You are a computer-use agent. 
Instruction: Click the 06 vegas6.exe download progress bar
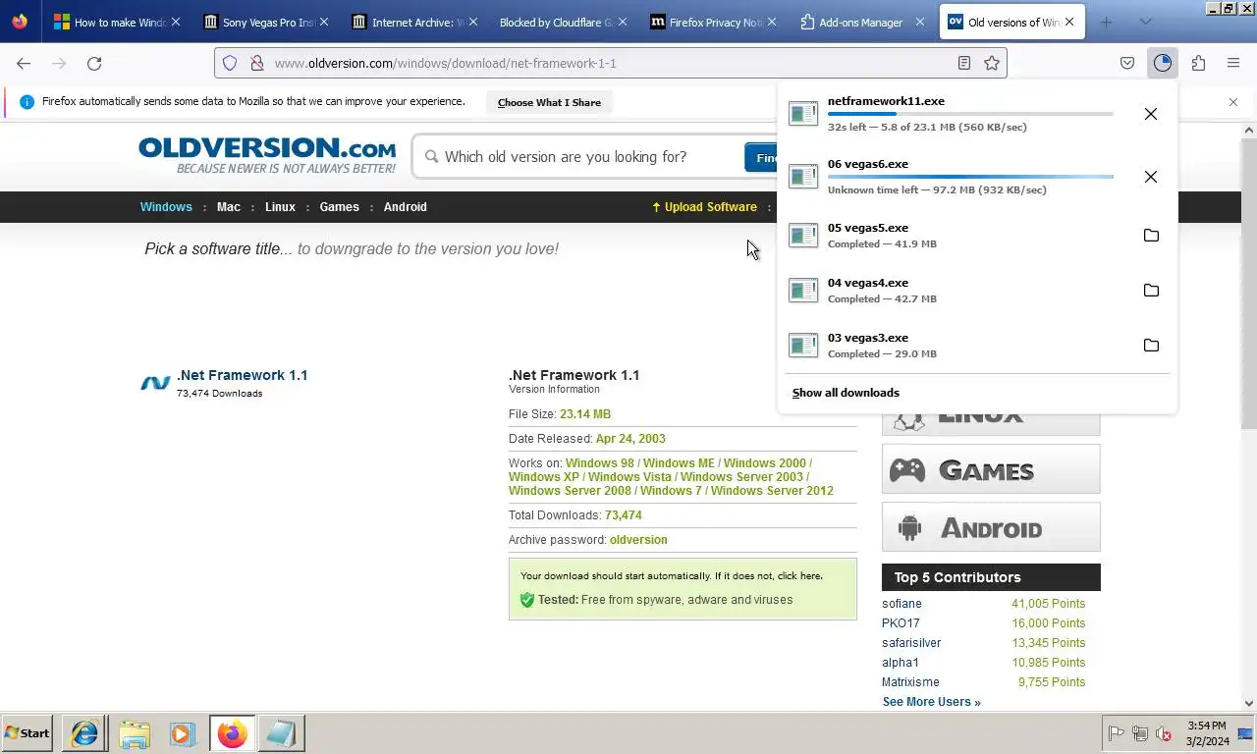[x=970, y=177]
